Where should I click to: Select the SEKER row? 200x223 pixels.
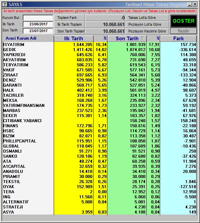(100, 115)
